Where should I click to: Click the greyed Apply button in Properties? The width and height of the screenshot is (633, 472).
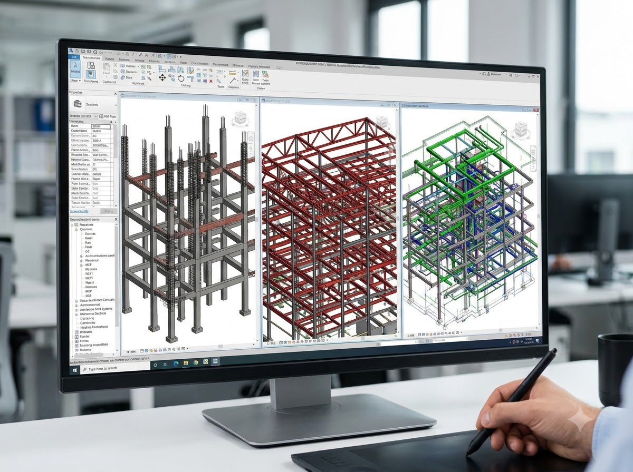(109, 211)
